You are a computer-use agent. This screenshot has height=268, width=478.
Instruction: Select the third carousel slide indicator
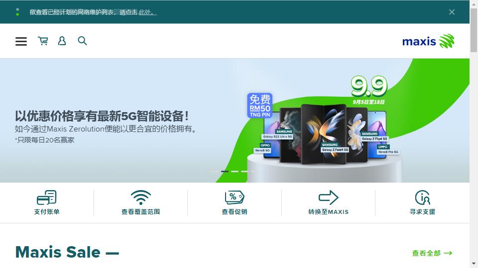(x=235, y=171)
